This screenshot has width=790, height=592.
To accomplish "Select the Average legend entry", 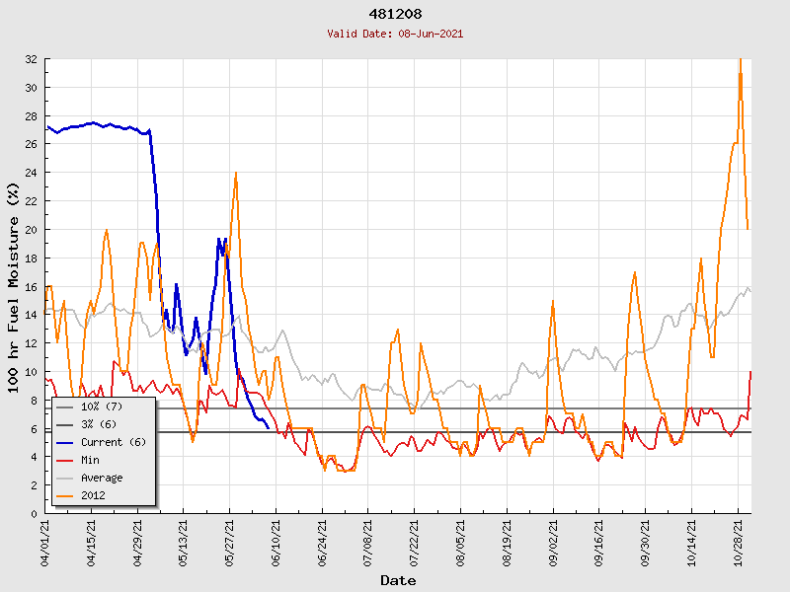I will 102,478.
